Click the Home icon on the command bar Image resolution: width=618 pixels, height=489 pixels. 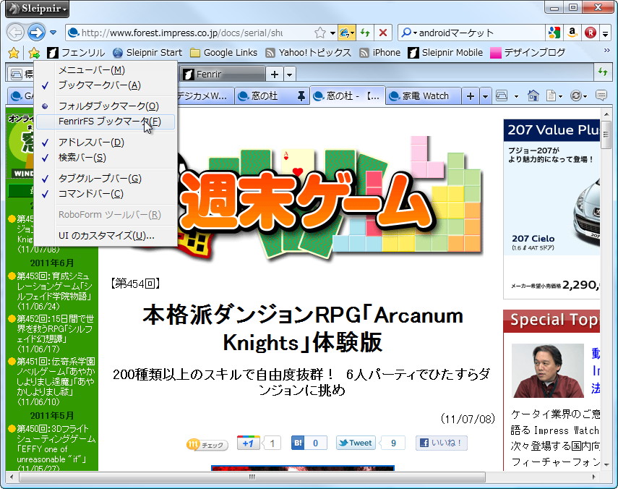[532, 95]
